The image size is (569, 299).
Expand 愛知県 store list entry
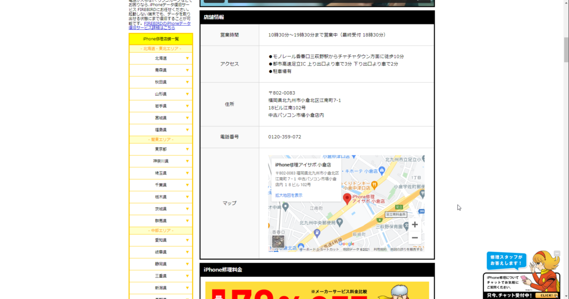(161, 240)
